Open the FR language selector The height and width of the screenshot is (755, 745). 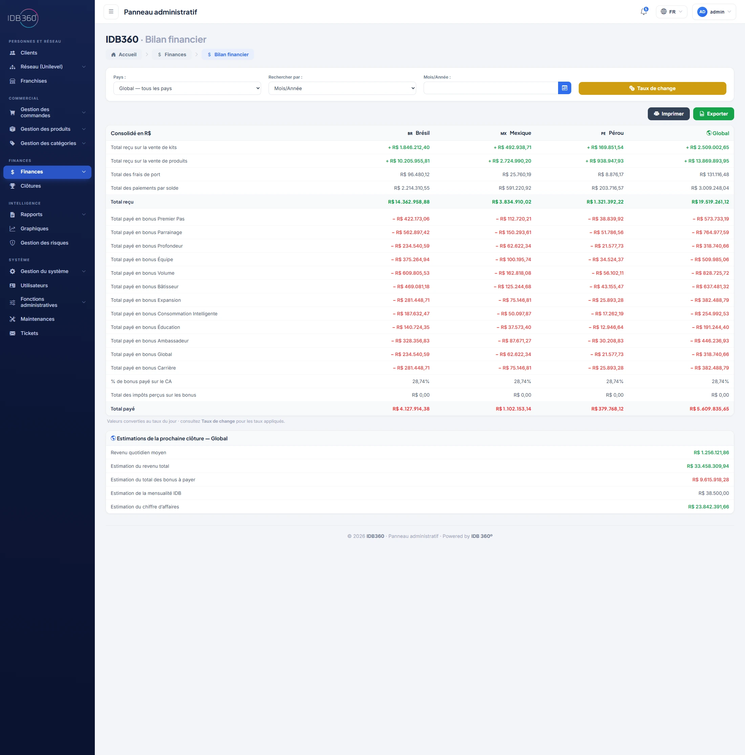(x=672, y=12)
